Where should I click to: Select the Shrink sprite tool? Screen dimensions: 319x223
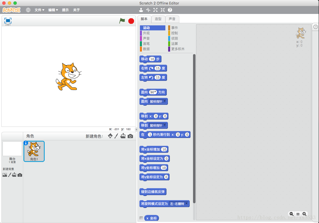163,10
